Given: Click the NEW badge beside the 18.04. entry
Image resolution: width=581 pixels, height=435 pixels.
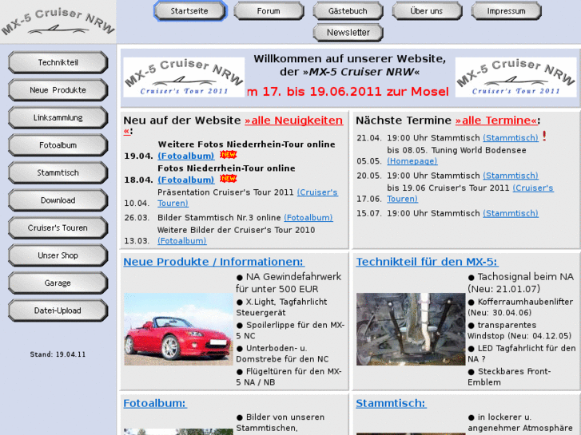Looking at the screenshot, I should pyautogui.click(x=228, y=179).
